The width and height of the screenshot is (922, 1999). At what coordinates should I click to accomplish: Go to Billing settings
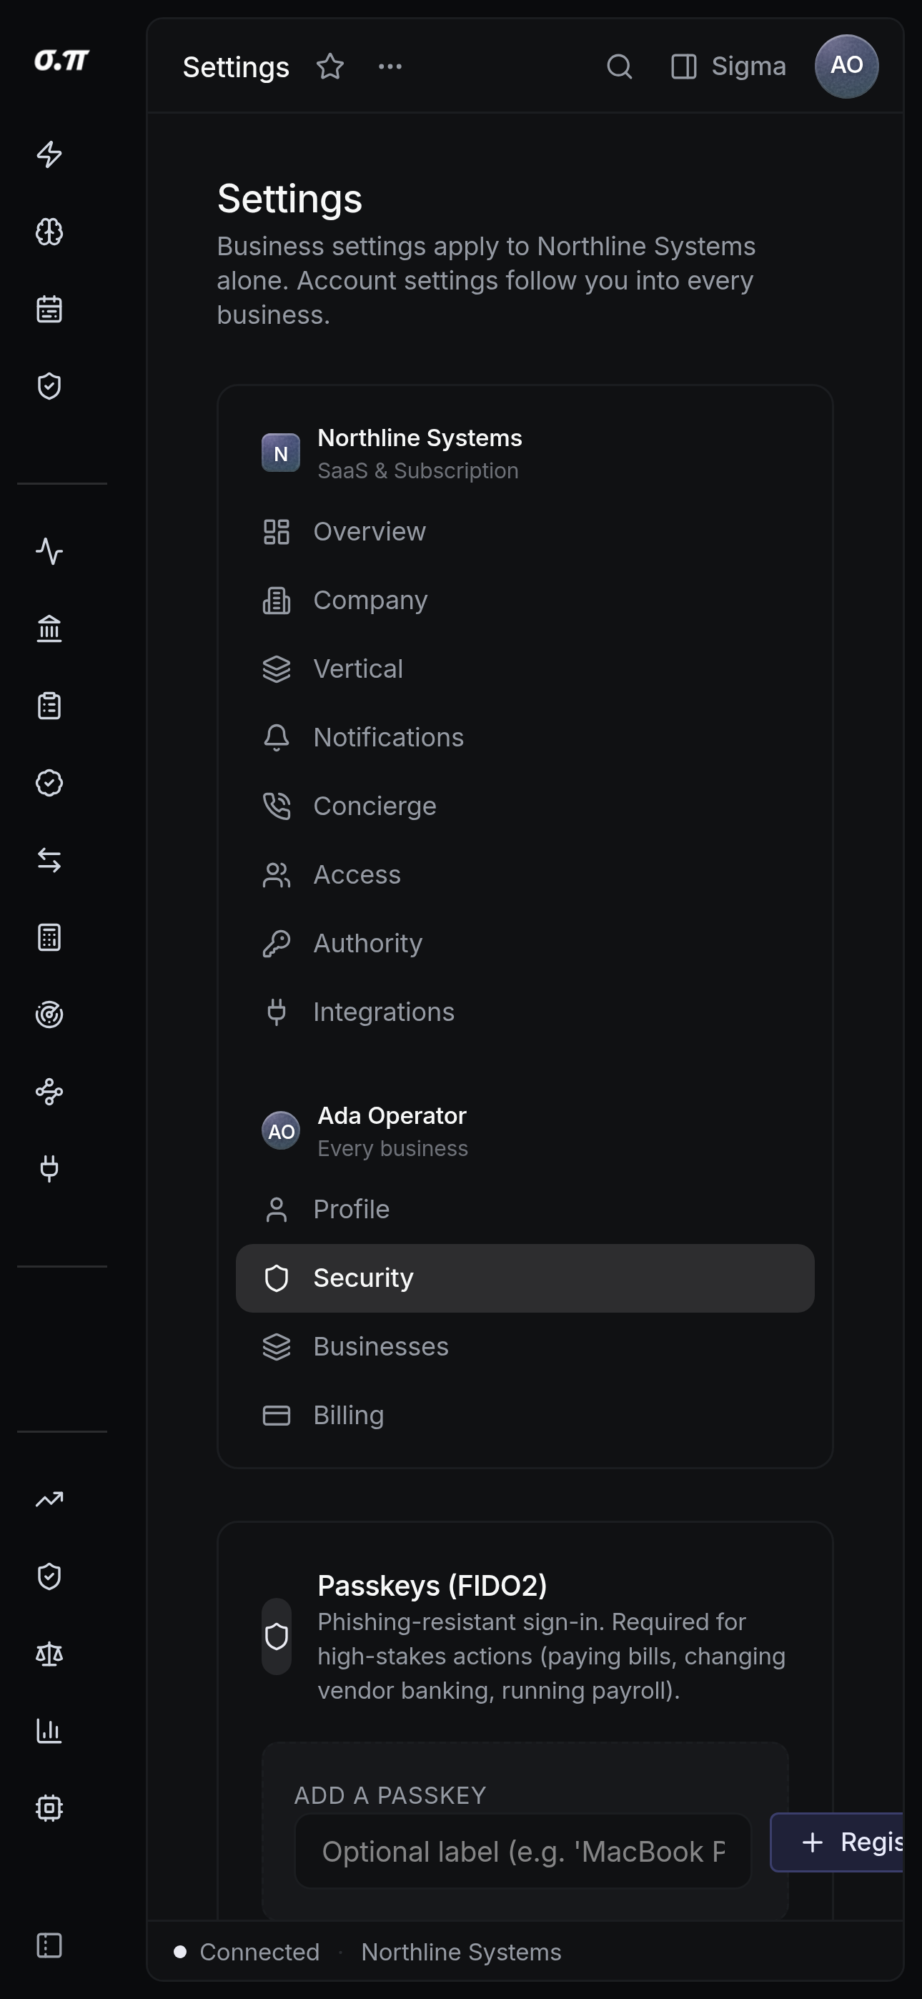tap(525, 1416)
